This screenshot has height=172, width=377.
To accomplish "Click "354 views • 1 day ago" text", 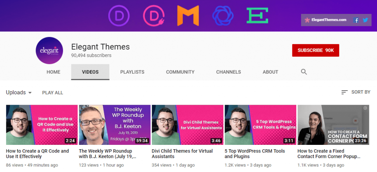I will [x=173, y=165].
